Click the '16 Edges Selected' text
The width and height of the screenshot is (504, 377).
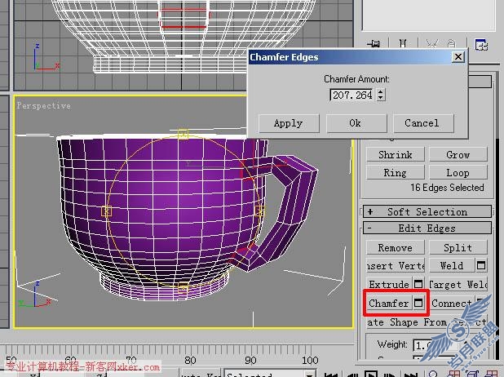(447, 188)
